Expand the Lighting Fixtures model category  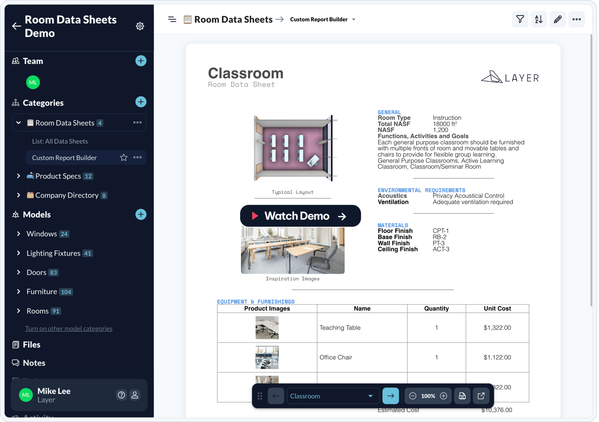click(18, 253)
